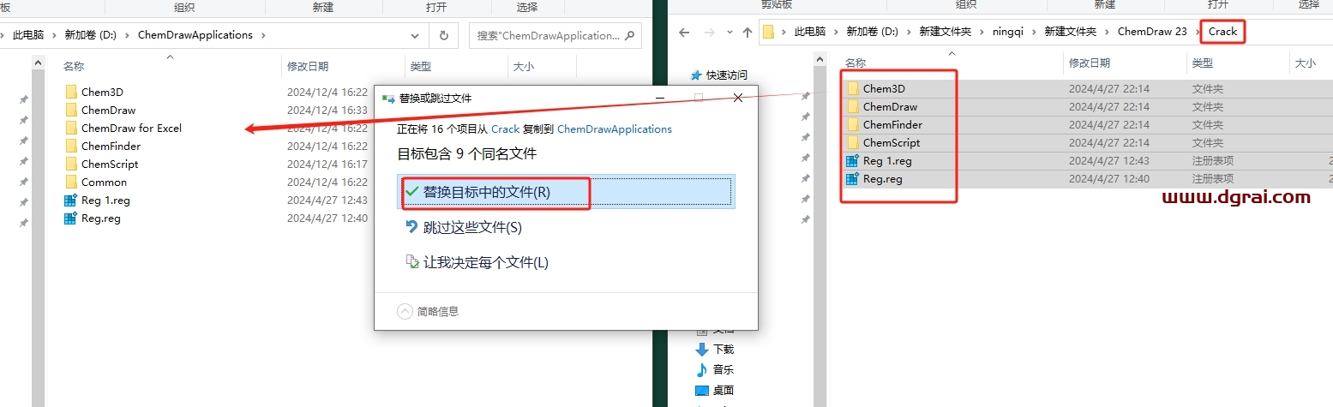1333x407 pixels.
Task: Open the ChemDrawApplications destination link in dialog
Action: [615, 129]
